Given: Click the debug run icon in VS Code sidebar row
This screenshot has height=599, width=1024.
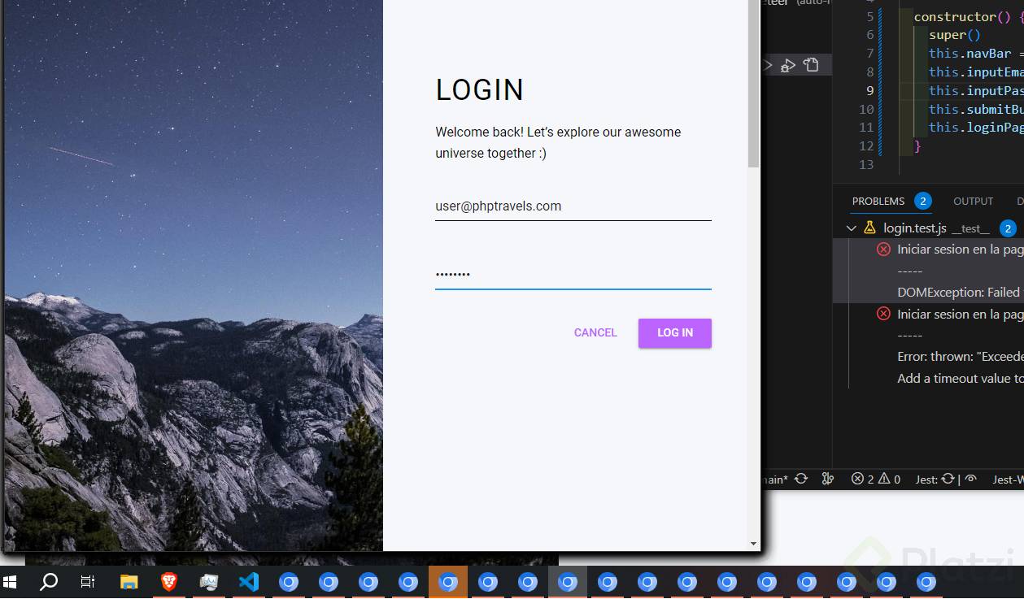Looking at the screenshot, I should (788, 66).
